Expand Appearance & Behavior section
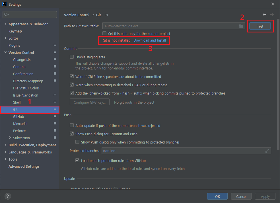Image resolution: width=280 pixels, height=203 pixels. pos(5,24)
